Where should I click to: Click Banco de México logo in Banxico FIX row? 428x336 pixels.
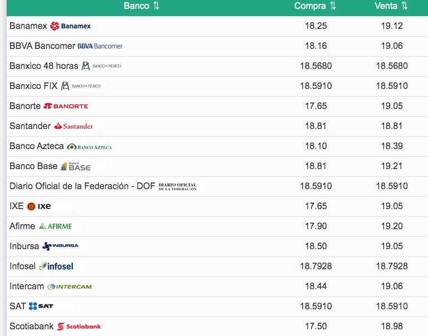pyautogui.click(x=81, y=86)
